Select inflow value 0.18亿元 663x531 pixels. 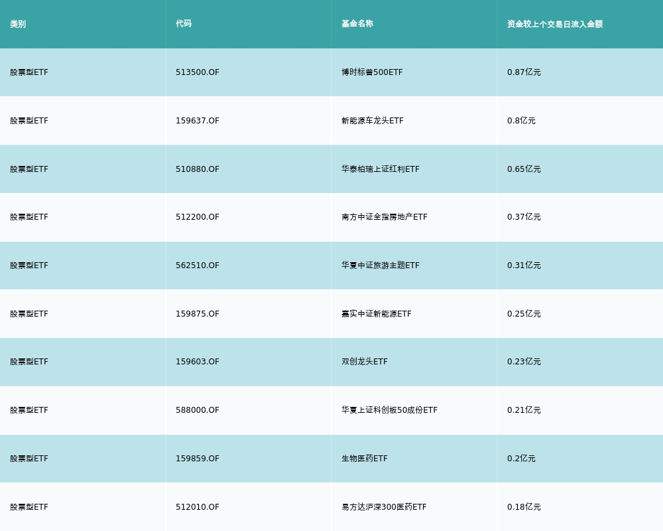[524, 507]
